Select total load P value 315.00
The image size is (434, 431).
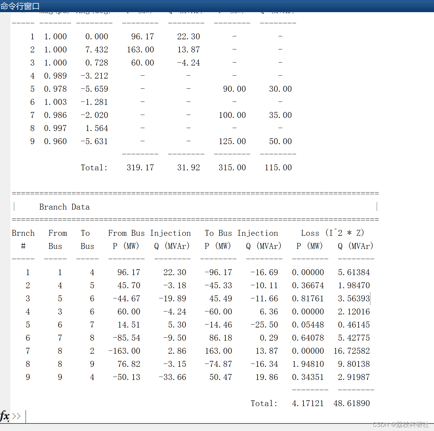point(232,168)
